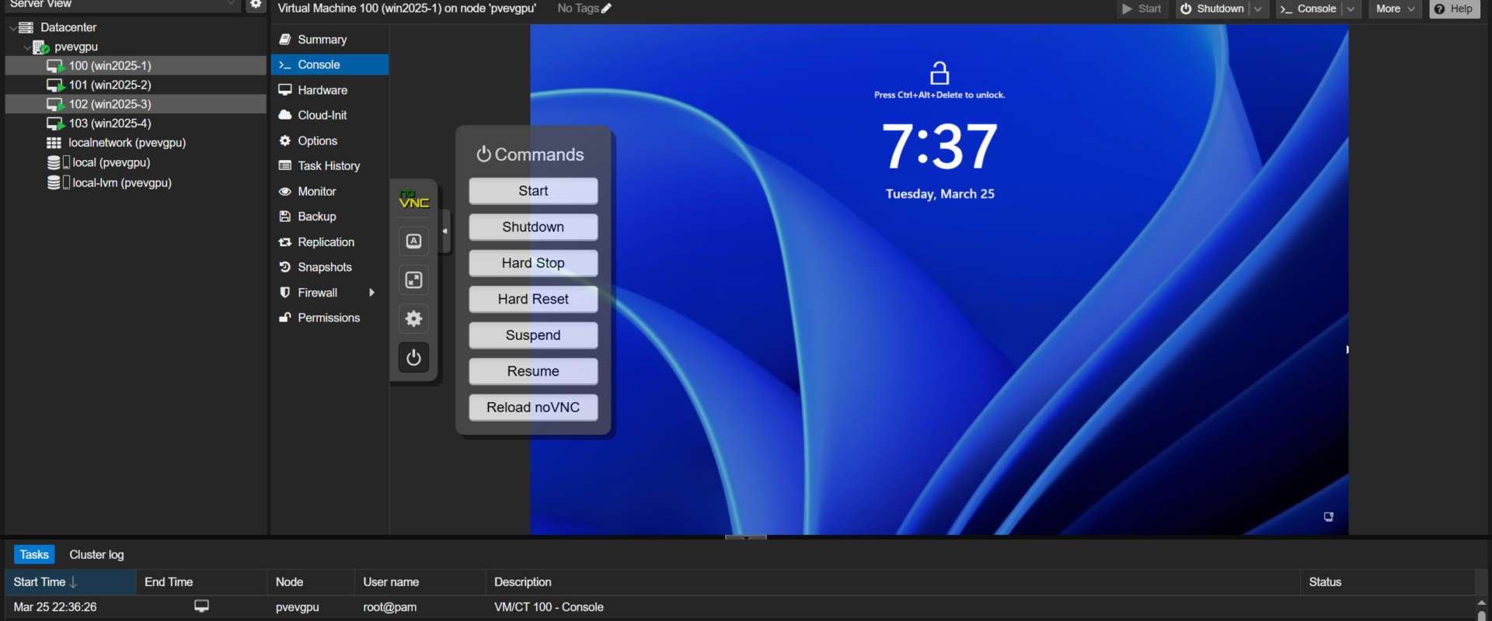Screen dimensions: 1492x621
Task: Open the Shutdown dropdown arrow
Action: [x=1258, y=9]
